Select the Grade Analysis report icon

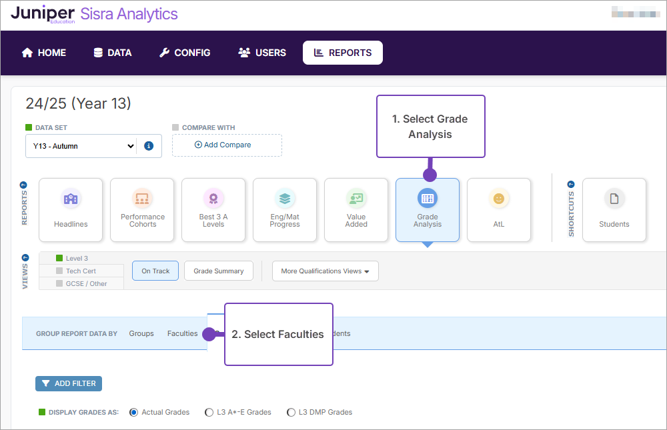[428, 209]
